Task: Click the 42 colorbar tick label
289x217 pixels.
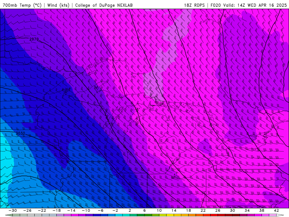Action: point(276,210)
